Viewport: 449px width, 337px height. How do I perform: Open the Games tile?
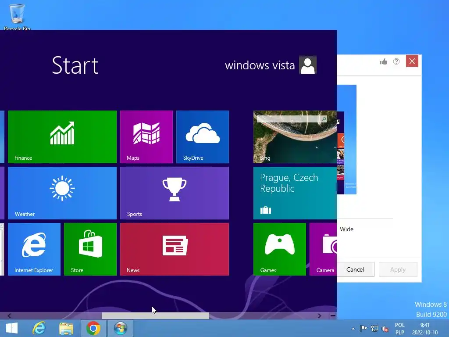pos(279,249)
